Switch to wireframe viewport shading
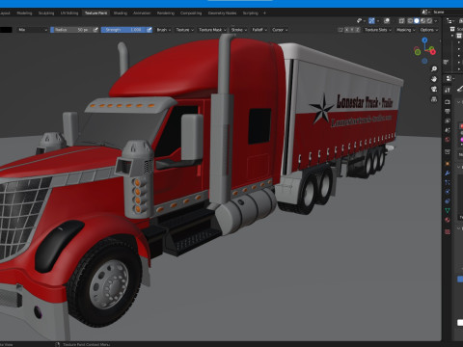Viewport: 463px width, 347px height. click(x=410, y=21)
